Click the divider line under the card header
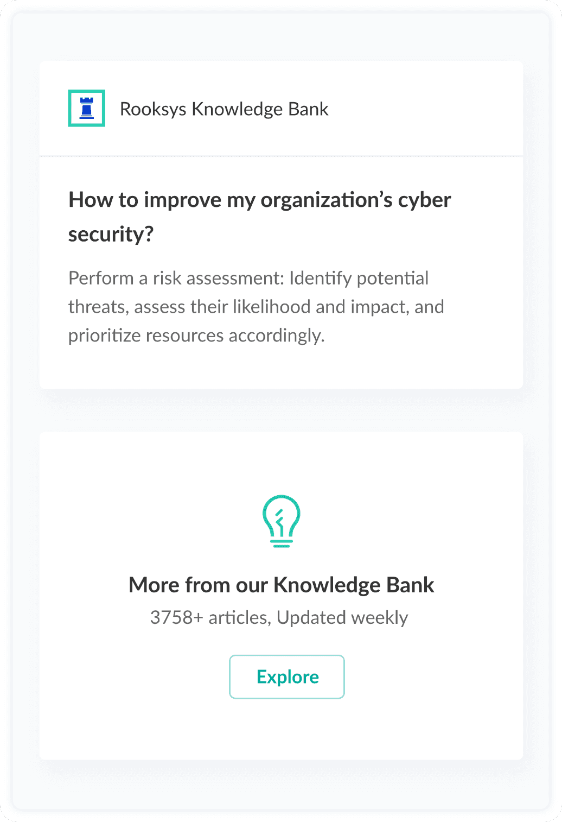The width and height of the screenshot is (562, 822). point(281,156)
